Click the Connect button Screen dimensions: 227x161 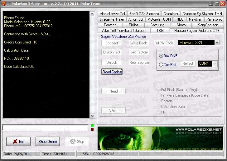112,43
